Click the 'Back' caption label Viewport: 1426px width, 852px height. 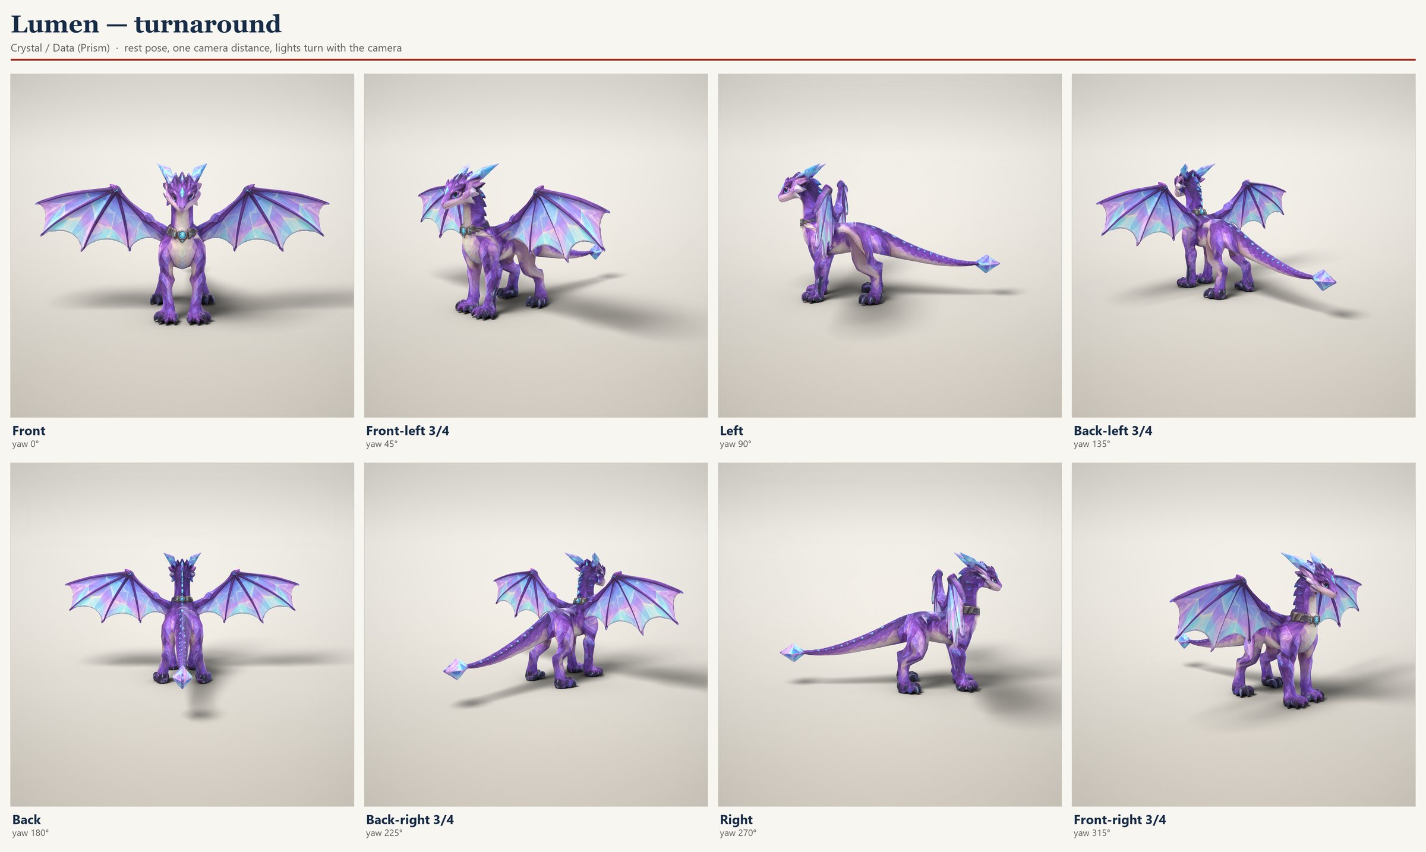click(26, 820)
